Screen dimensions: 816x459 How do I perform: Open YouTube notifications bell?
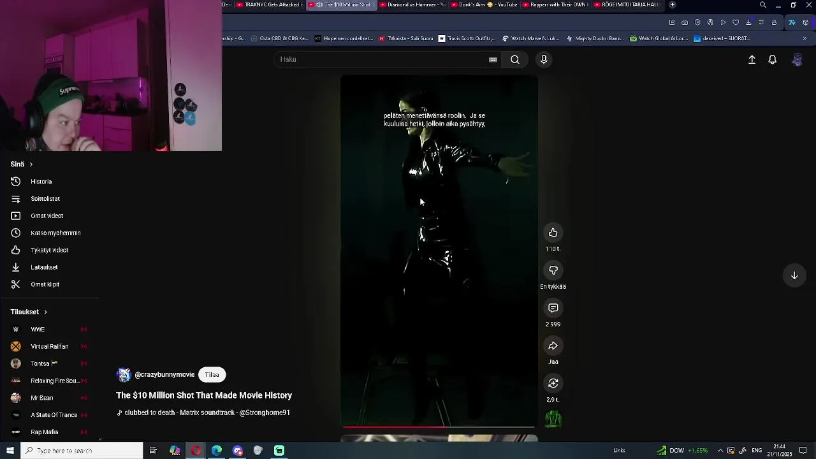point(772,59)
